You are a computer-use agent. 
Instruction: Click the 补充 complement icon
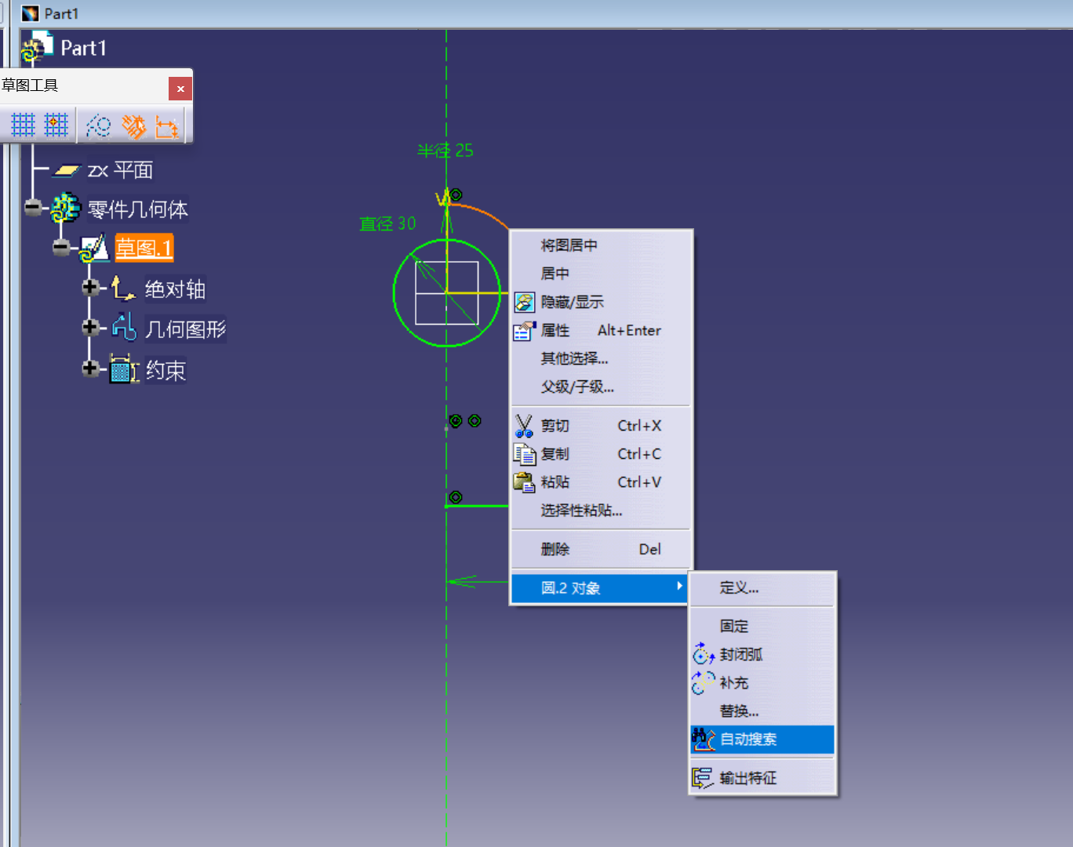703,682
